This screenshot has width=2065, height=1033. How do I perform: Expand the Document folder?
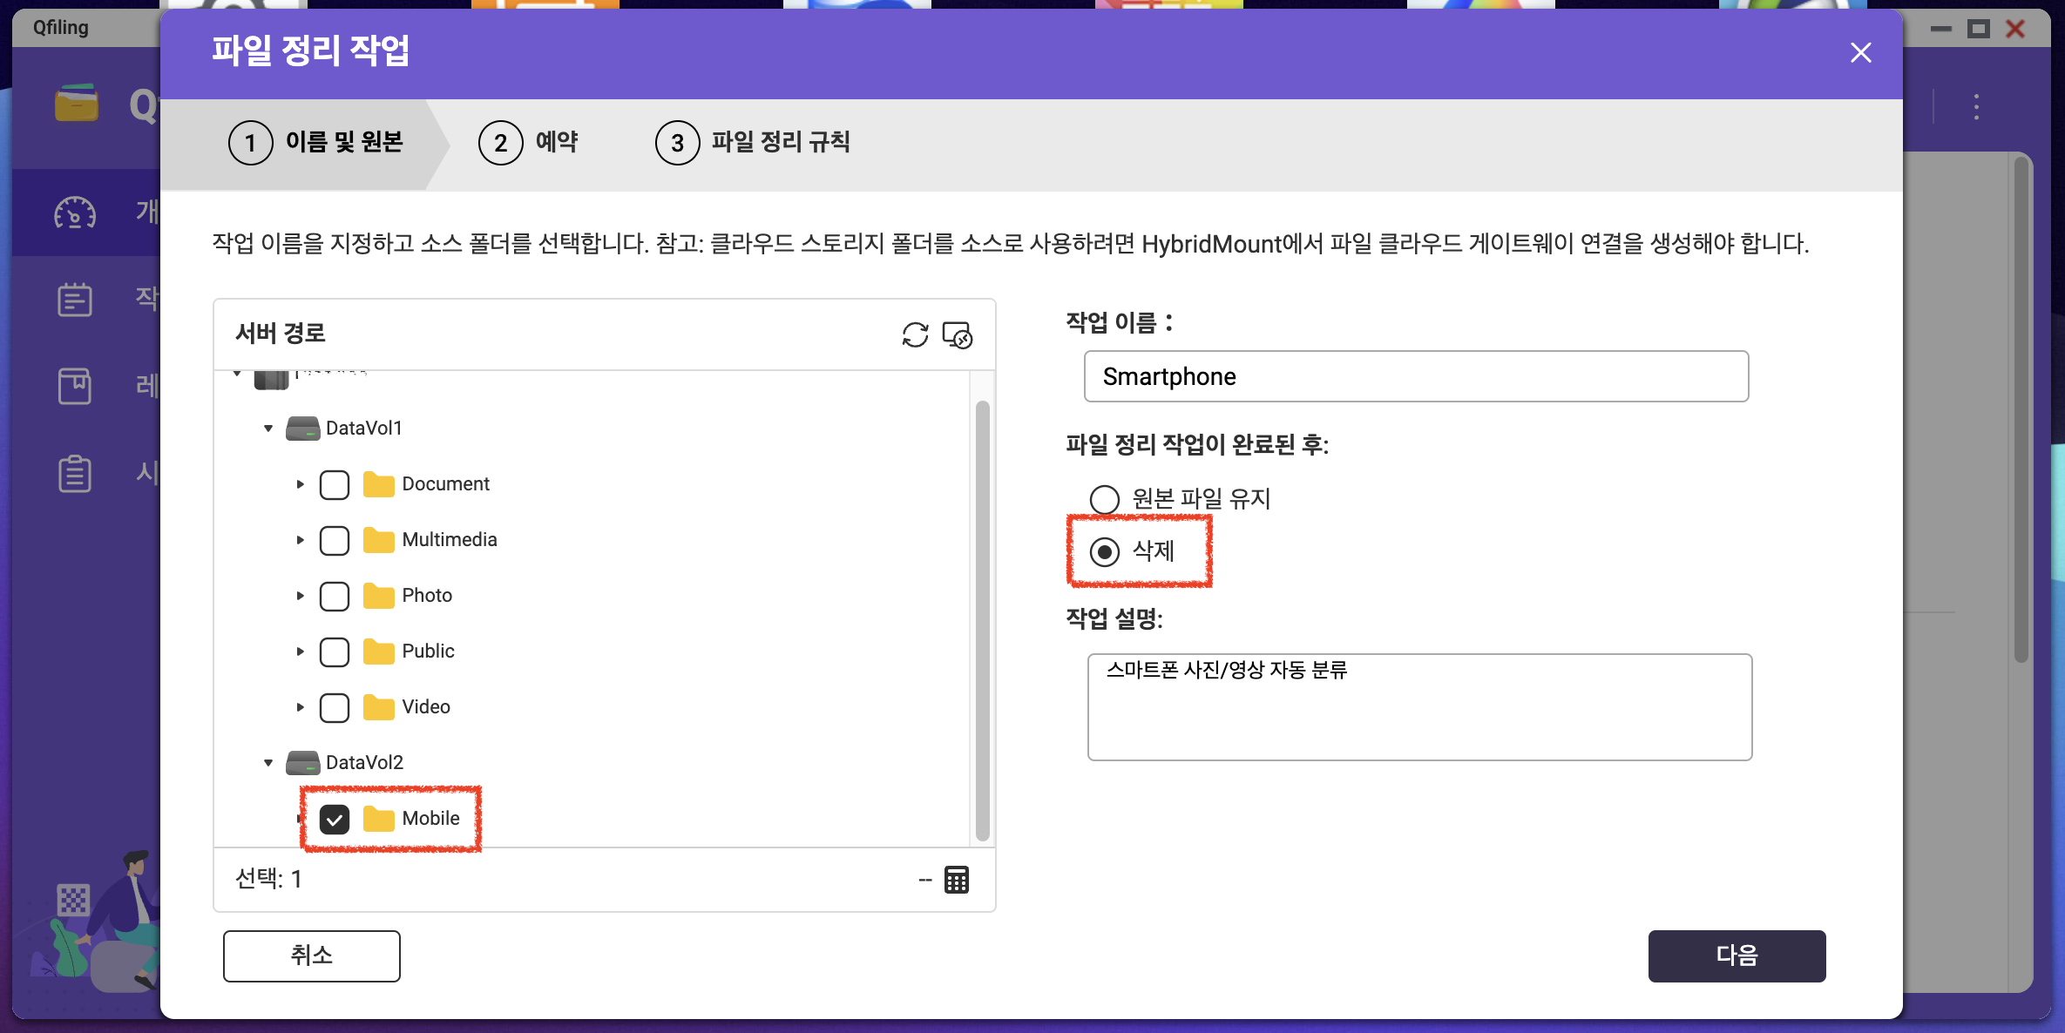[x=300, y=484]
